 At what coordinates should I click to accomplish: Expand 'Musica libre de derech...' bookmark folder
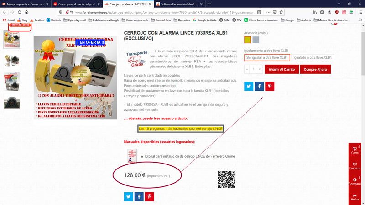tap(330, 20)
